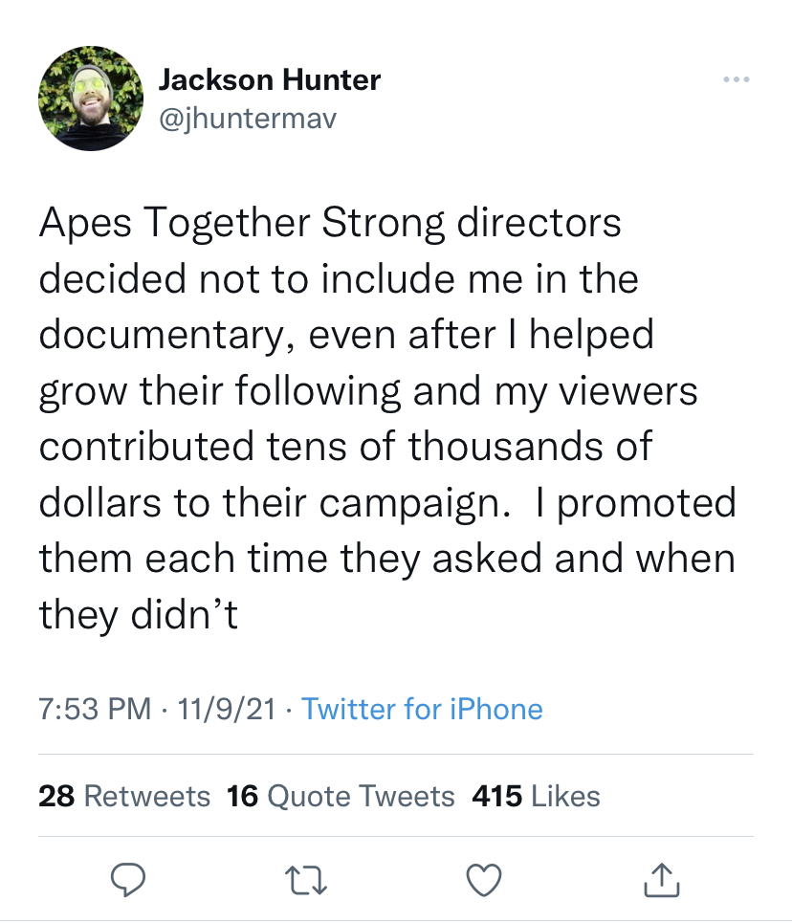Click the last line "they didn't"
792x923 pixels.
click(x=138, y=615)
